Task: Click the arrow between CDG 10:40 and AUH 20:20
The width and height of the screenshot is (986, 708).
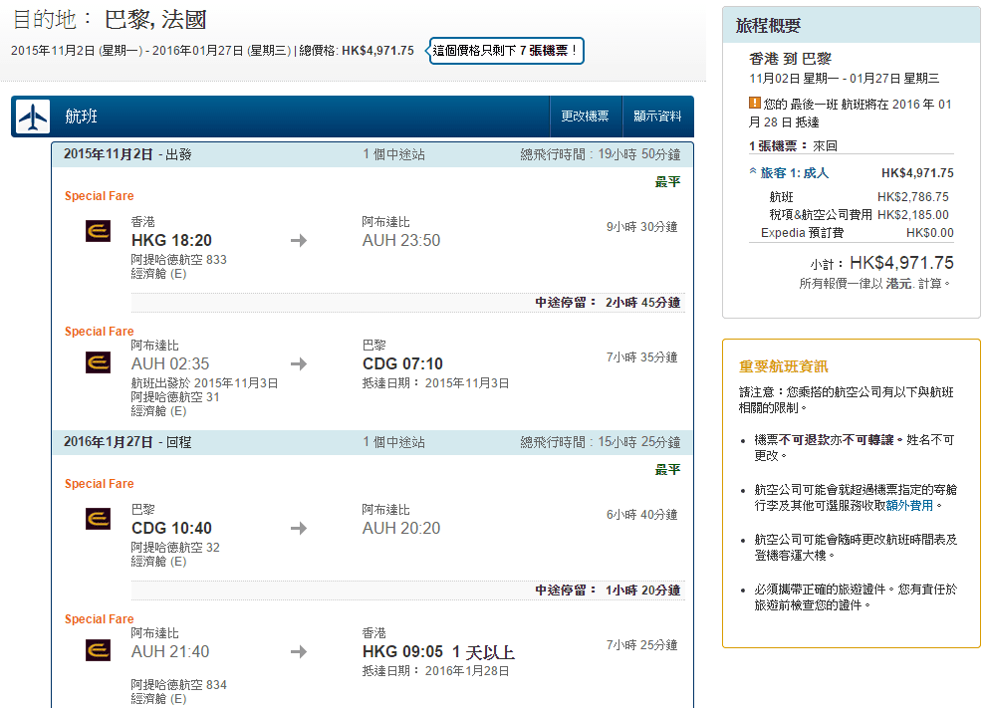Action: 299,529
